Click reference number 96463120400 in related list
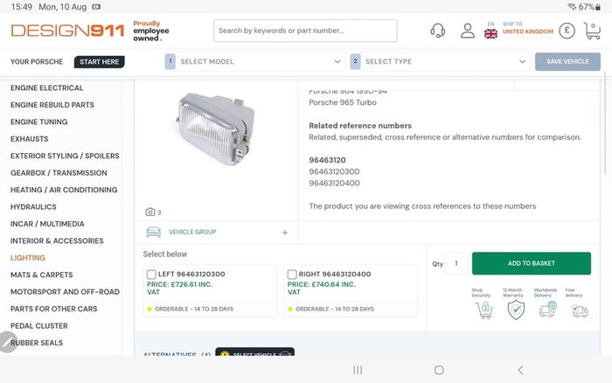The width and height of the screenshot is (612, 383). pos(334,183)
